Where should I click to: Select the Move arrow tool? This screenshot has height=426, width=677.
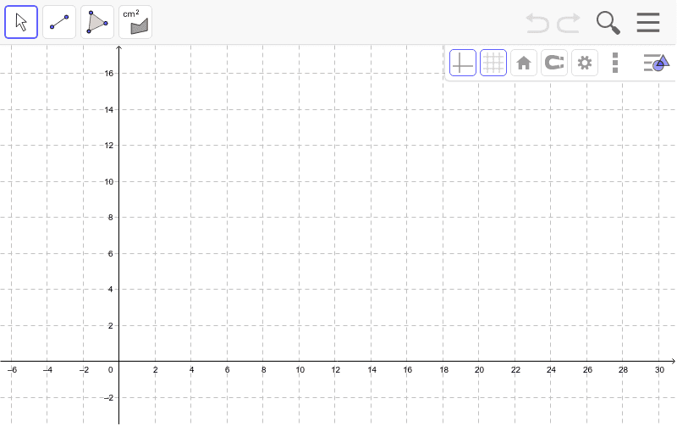(21, 22)
